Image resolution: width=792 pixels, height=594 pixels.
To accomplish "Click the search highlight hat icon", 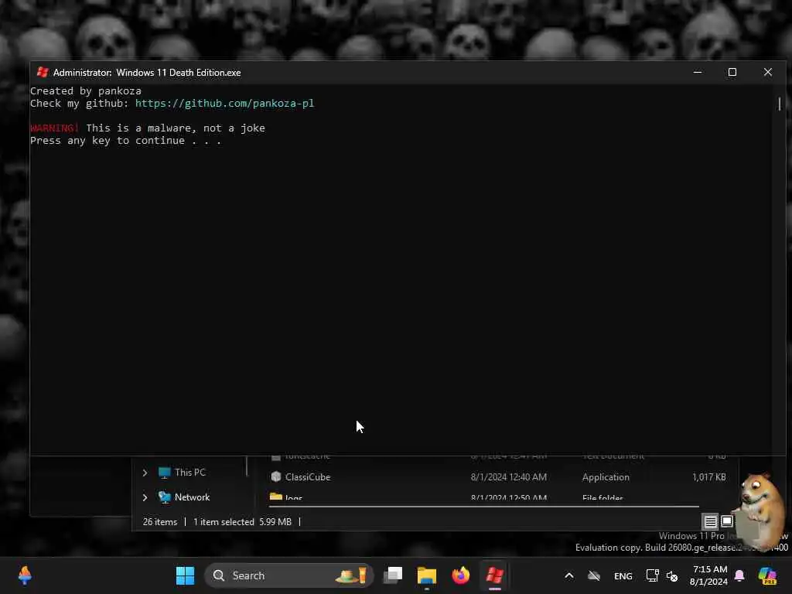I will tap(352, 575).
